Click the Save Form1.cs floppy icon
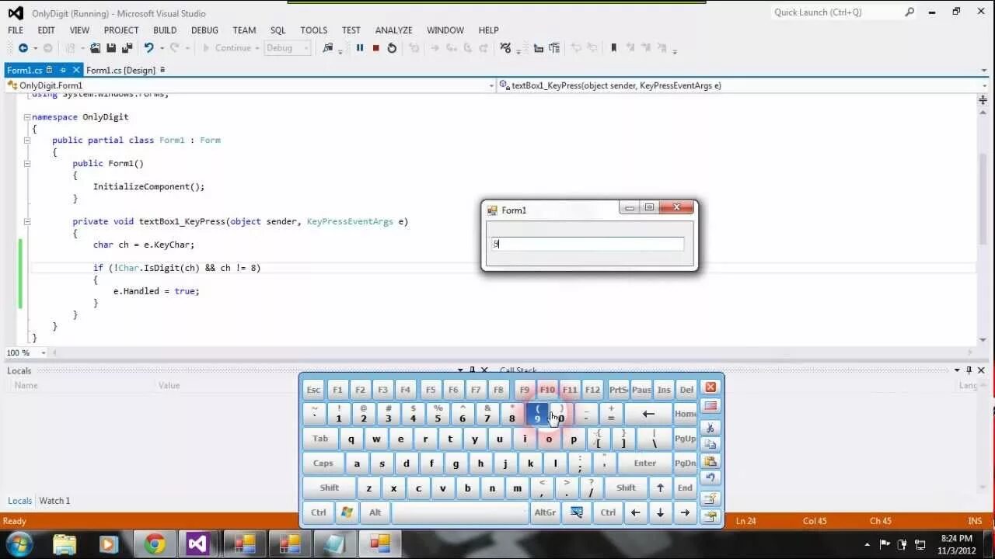Image resolution: width=995 pixels, height=559 pixels. click(111, 48)
